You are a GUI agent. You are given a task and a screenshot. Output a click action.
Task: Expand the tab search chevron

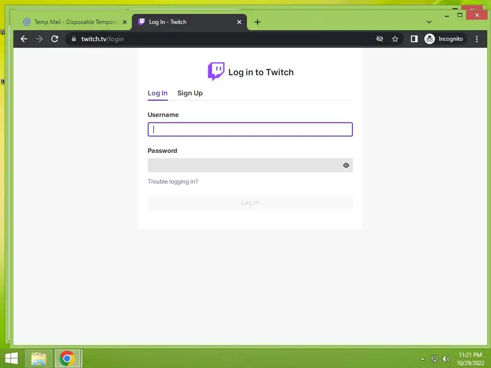(429, 22)
